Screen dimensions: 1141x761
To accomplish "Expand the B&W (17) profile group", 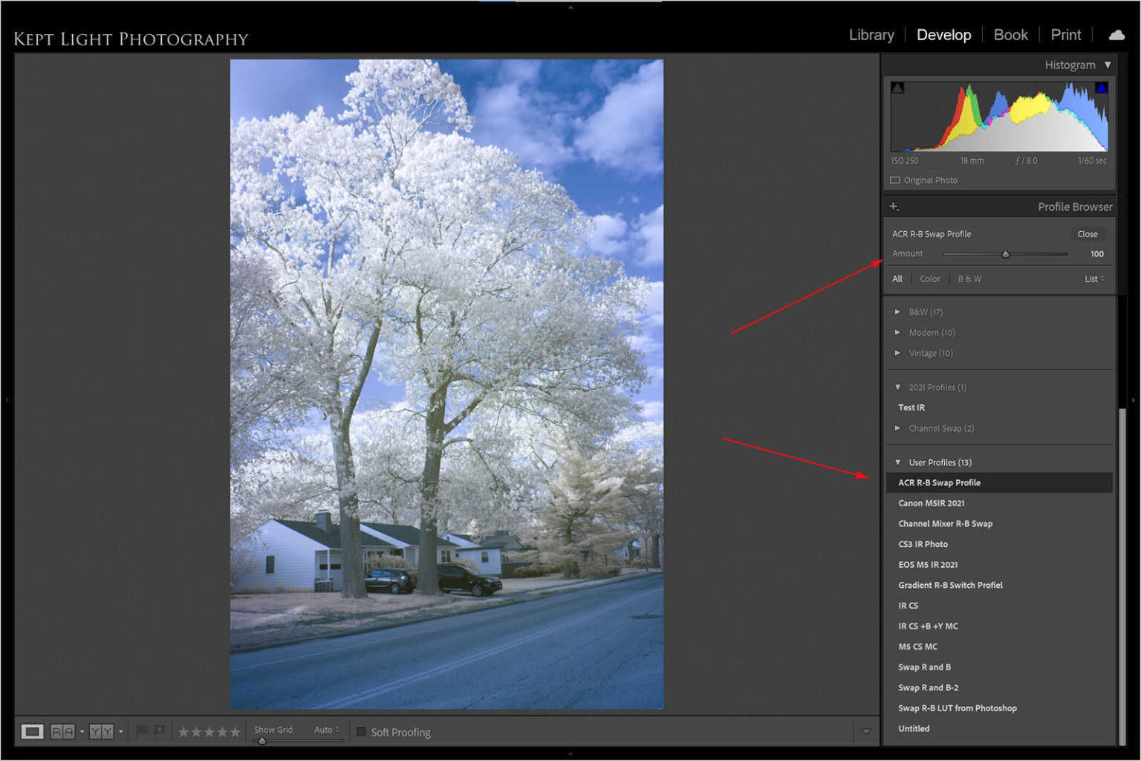I will pos(897,312).
